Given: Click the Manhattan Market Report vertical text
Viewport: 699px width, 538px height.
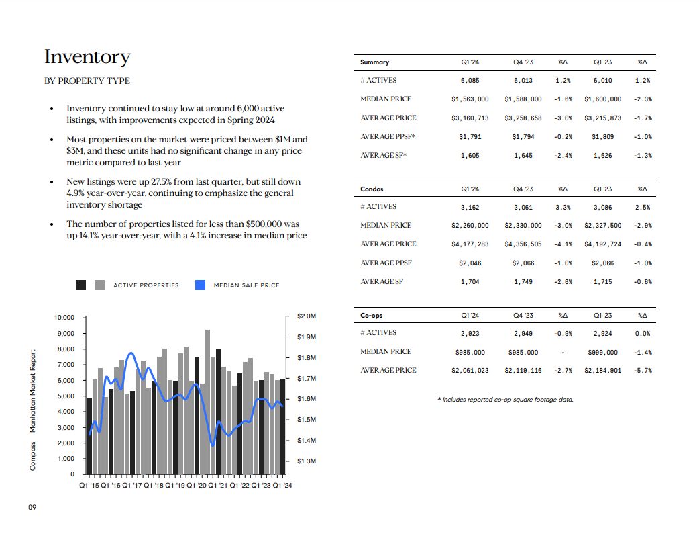Looking at the screenshot, I should point(32,391).
